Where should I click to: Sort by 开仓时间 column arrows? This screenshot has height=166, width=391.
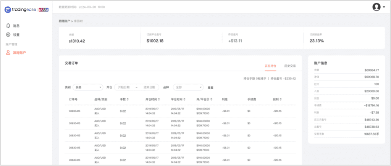(x=160, y=99)
